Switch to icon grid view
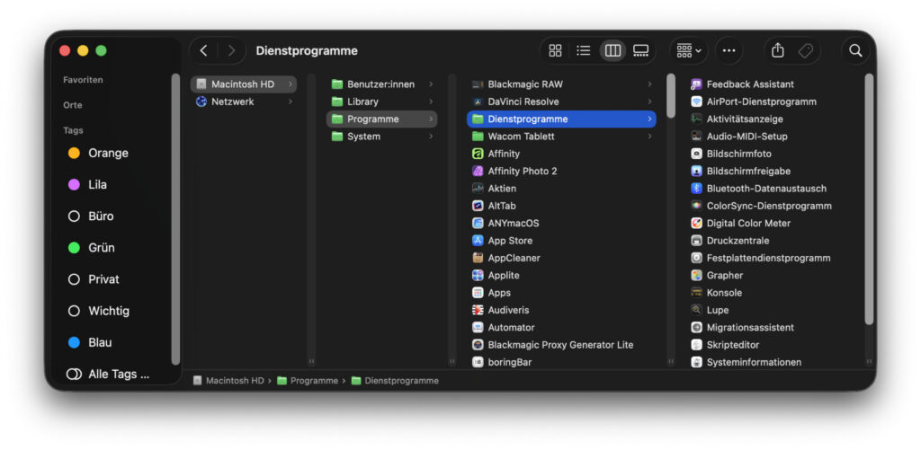The image size is (921, 450). click(x=555, y=50)
